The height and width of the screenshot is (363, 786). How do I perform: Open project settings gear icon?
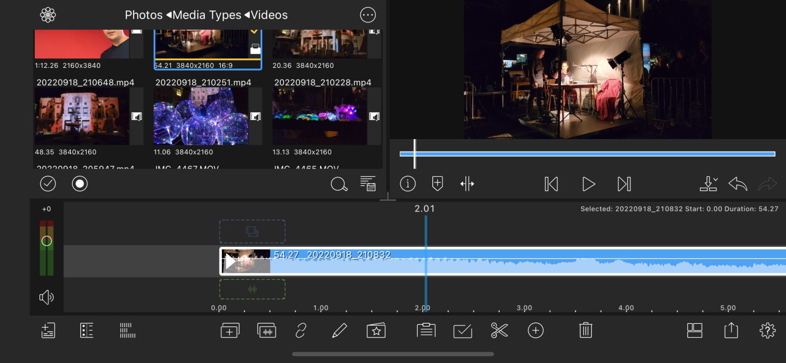(767, 330)
